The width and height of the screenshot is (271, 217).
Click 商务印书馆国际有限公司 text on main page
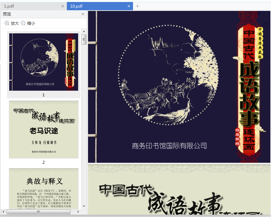pos(169,146)
